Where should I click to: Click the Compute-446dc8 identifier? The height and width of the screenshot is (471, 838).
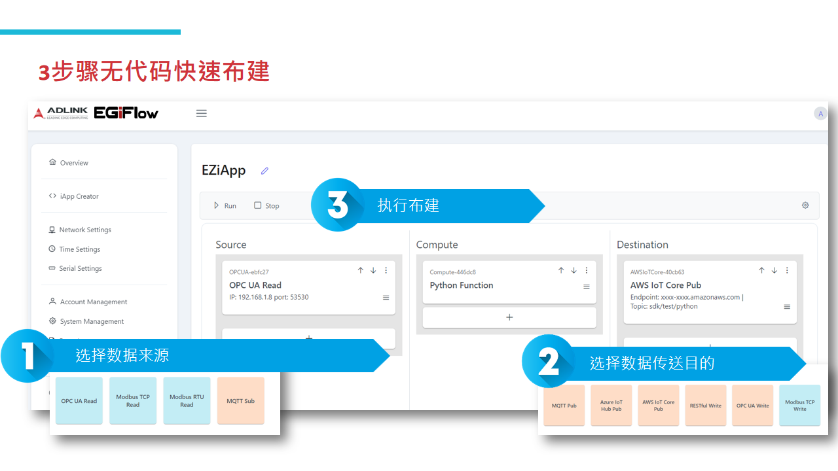coord(453,272)
